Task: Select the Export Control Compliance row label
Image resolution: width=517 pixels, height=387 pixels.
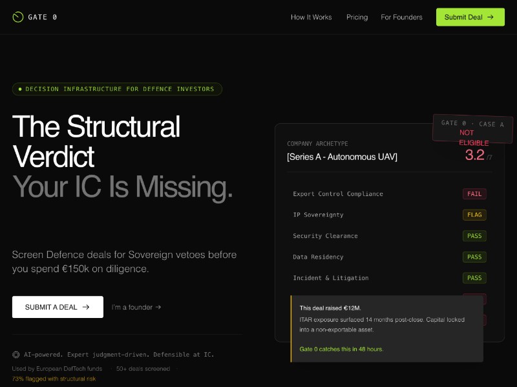Action: point(338,193)
